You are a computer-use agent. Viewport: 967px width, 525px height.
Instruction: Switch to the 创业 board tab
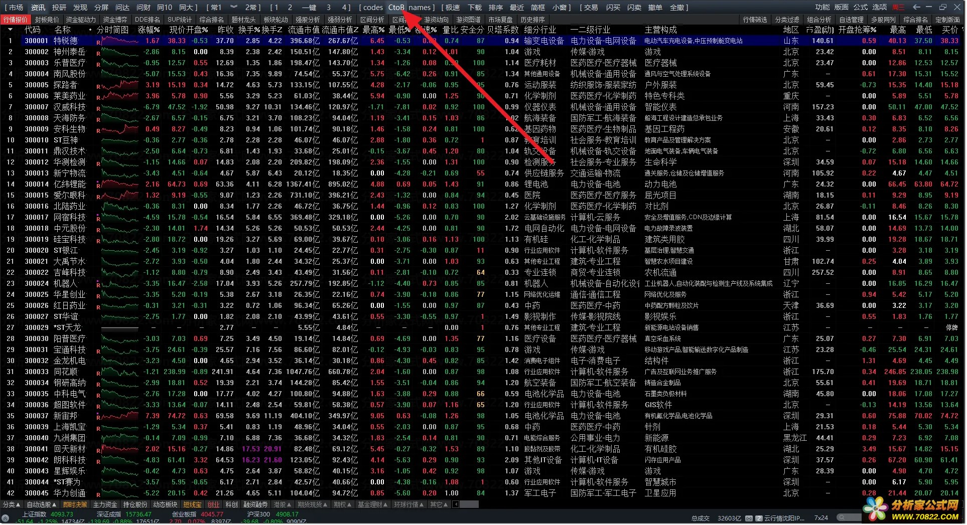[214, 504]
